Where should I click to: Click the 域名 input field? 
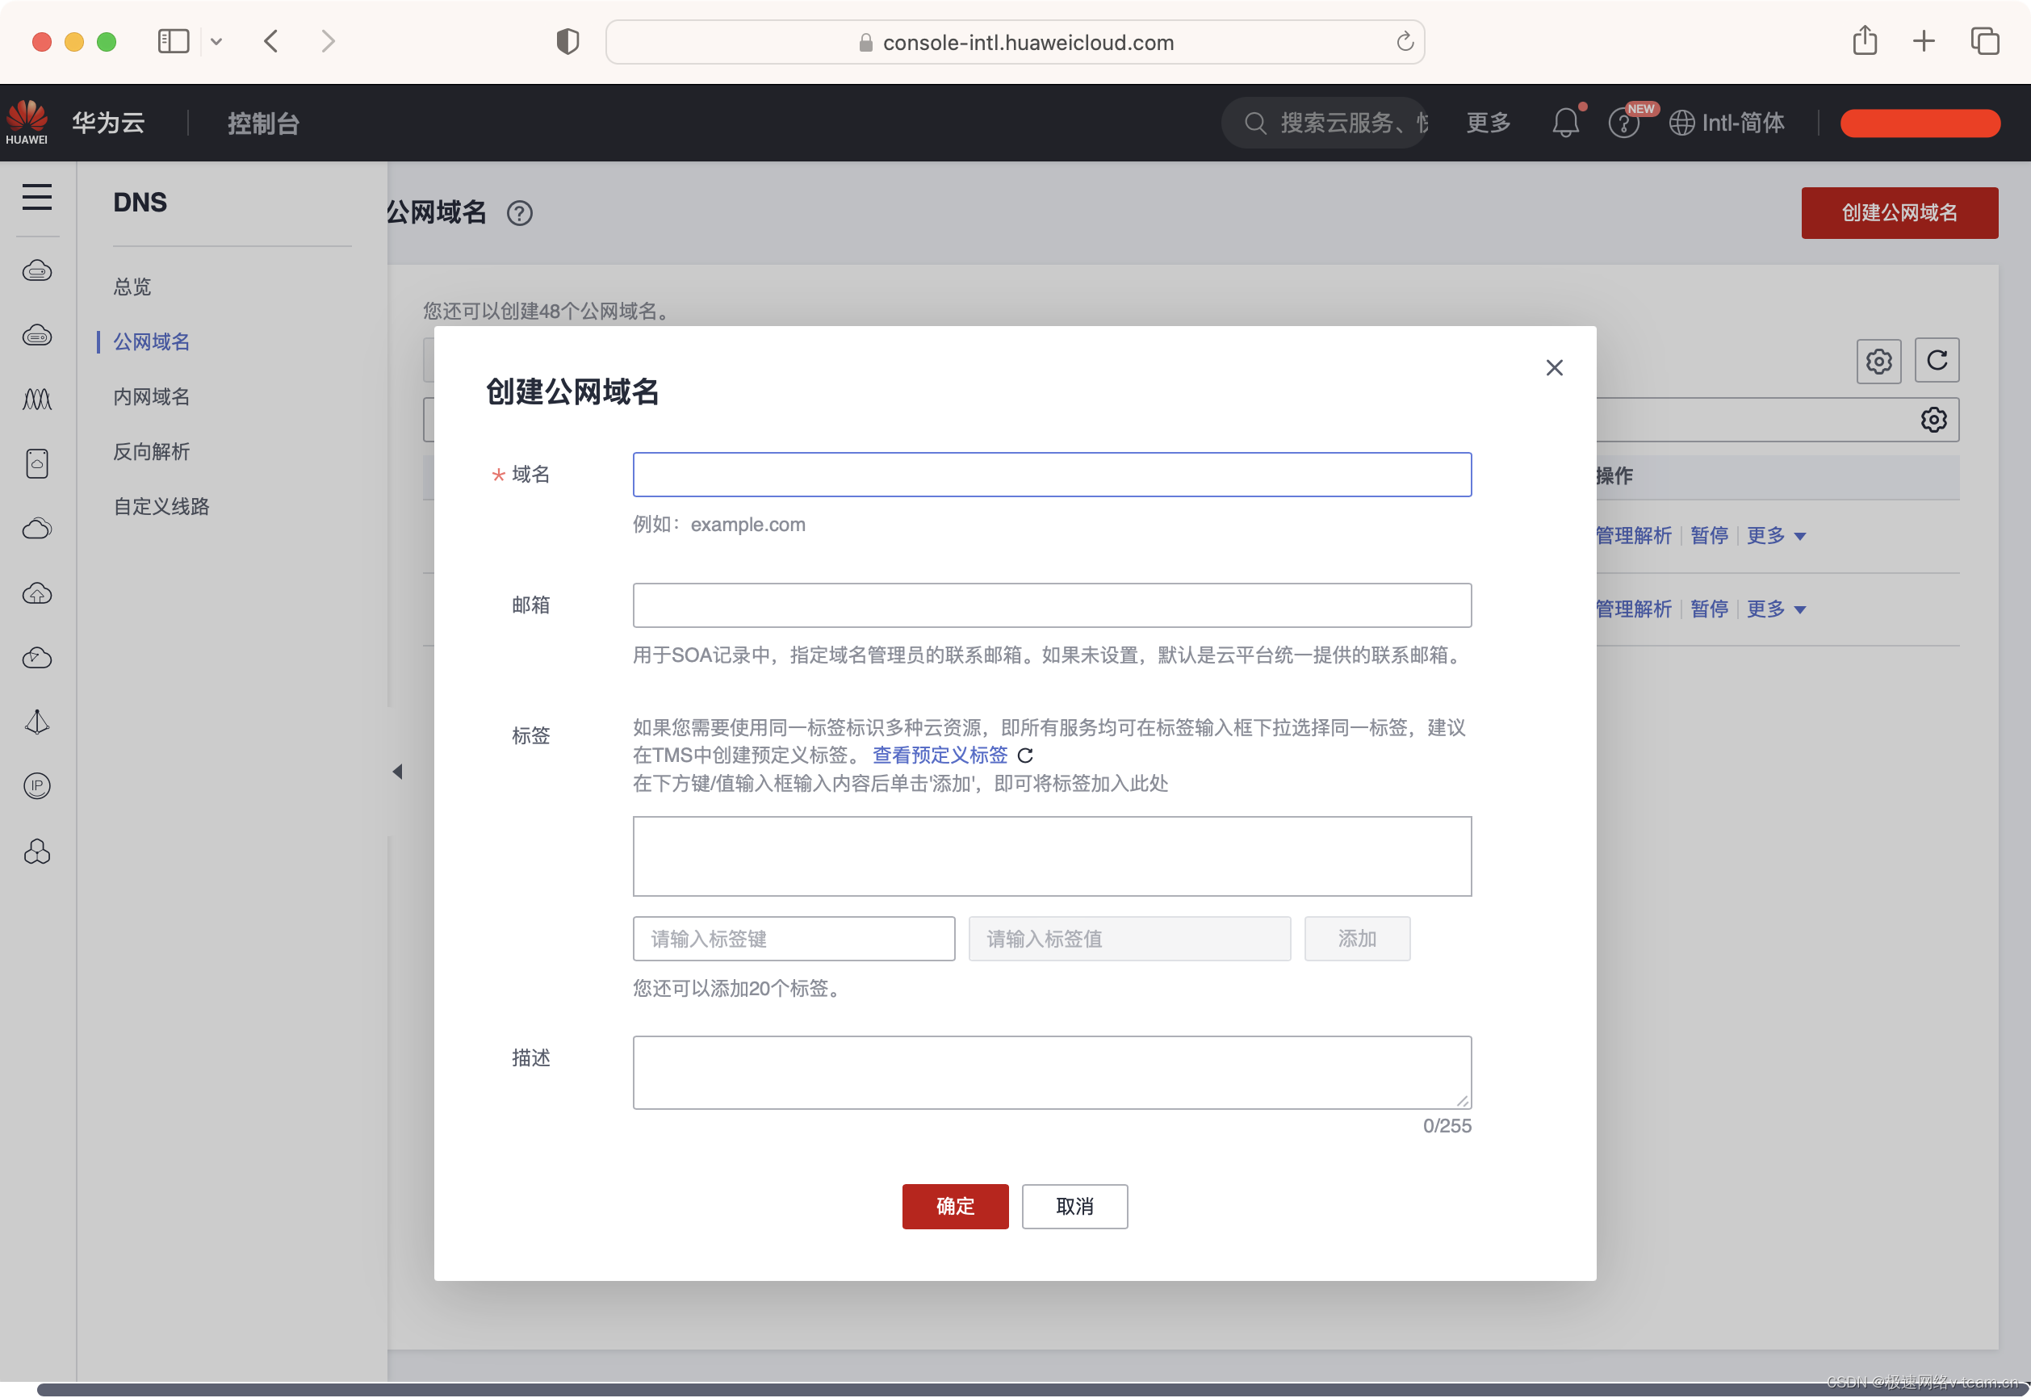pos(1051,475)
